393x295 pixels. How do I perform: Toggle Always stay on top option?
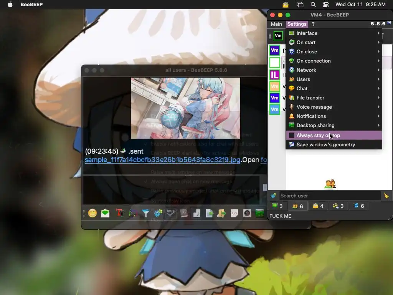[334, 135]
